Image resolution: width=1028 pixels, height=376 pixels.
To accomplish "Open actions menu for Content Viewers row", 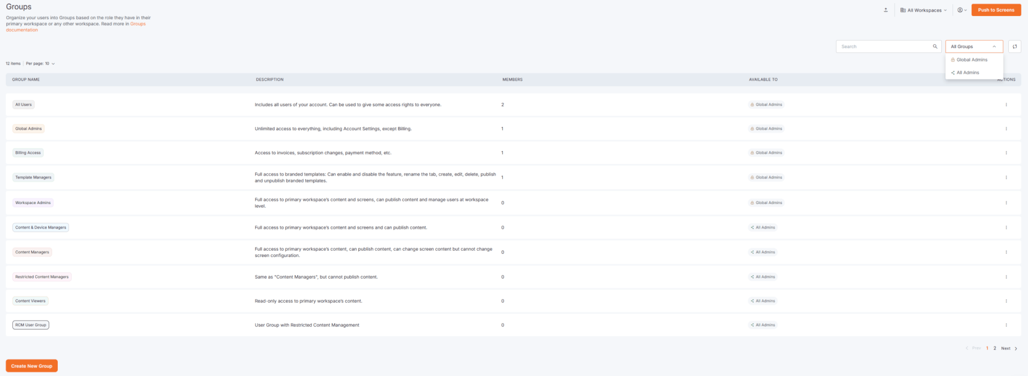I will pos(1006,300).
